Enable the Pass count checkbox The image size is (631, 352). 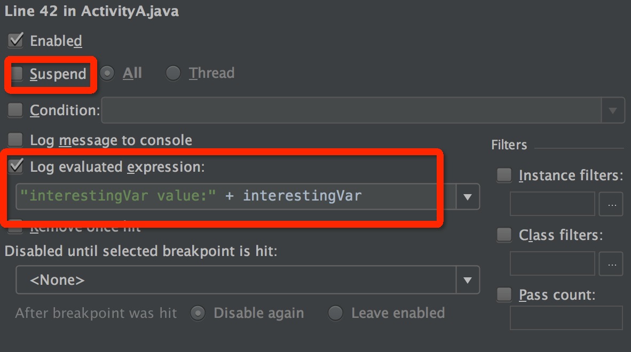(x=504, y=294)
